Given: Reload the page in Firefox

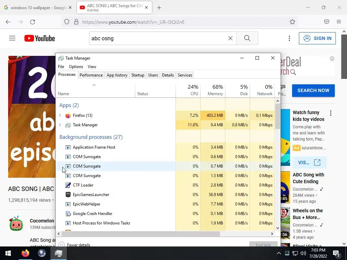Looking at the screenshot, I should coord(33,22).
